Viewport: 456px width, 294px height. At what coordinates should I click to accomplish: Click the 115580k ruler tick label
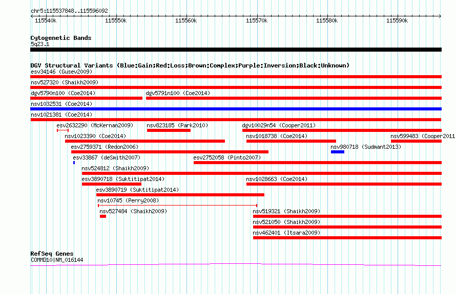click(x=327, y=20)
